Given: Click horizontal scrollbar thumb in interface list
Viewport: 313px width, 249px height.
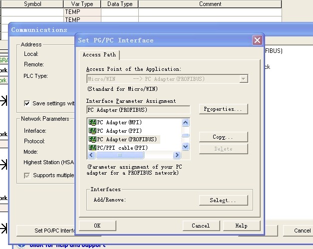Looking at the screenshot, I should (x=120, y=155).
